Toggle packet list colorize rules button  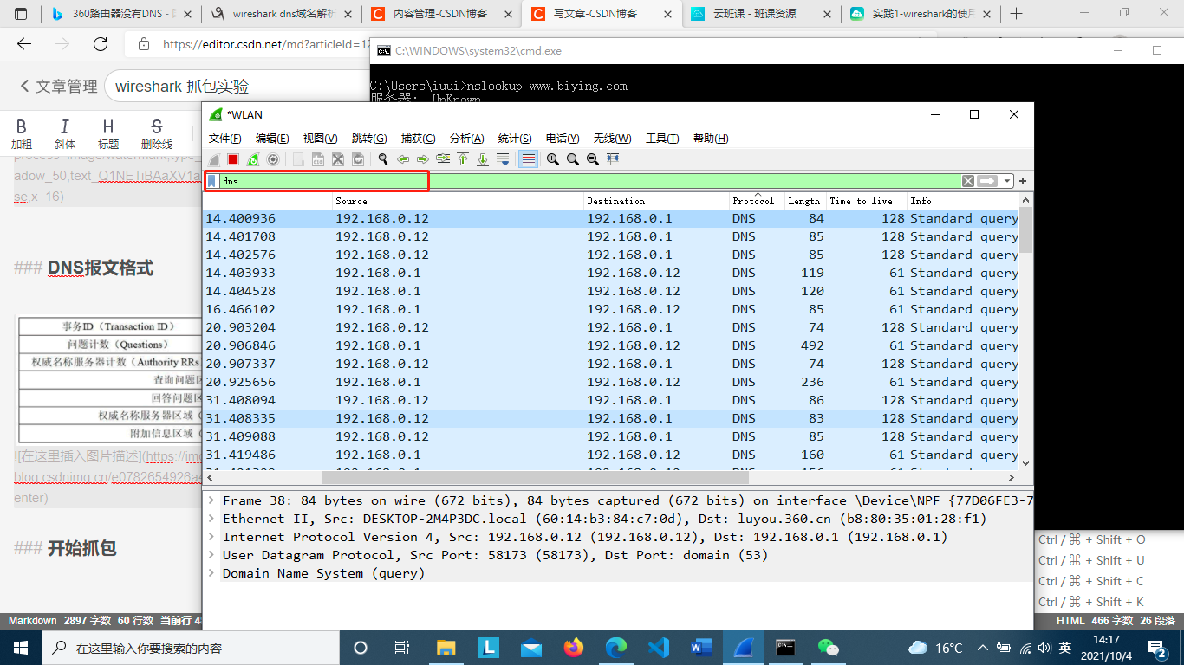point(528,159)
